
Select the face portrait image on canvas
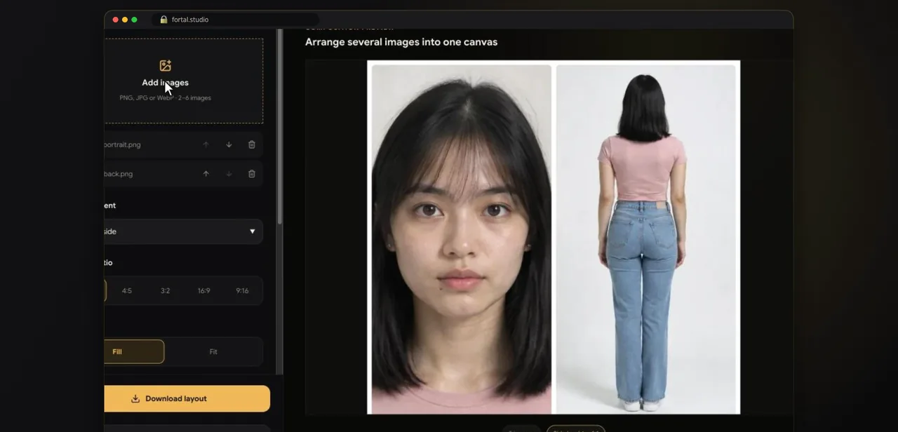pos(462,238)
